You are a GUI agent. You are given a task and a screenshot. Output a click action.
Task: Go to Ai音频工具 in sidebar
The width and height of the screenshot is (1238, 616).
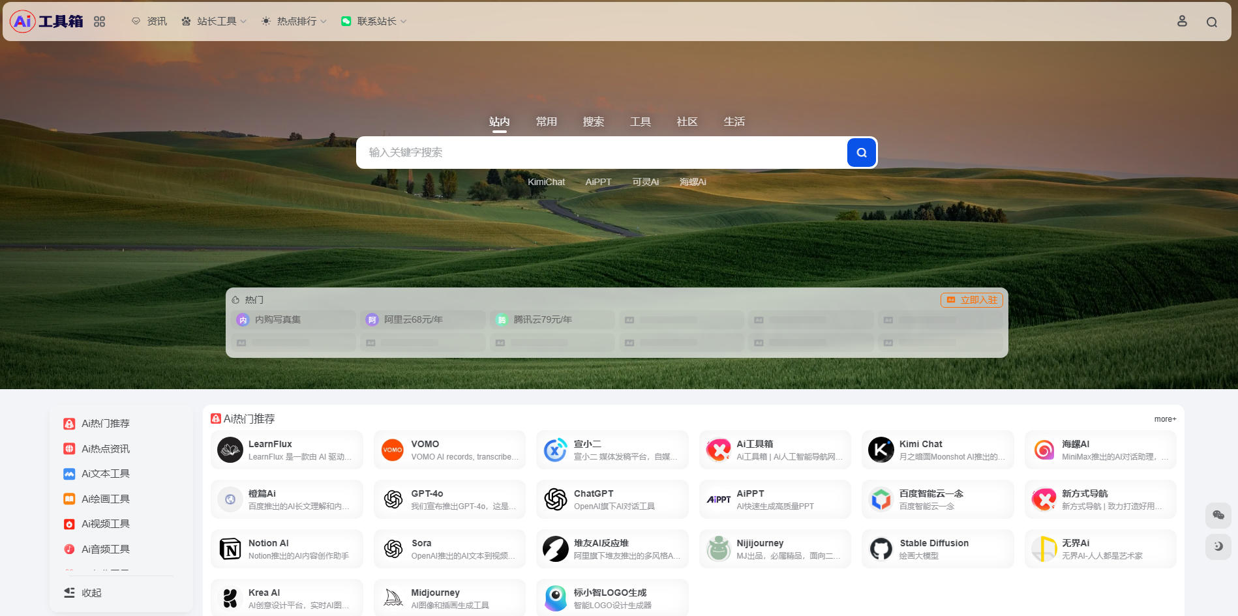97,550
